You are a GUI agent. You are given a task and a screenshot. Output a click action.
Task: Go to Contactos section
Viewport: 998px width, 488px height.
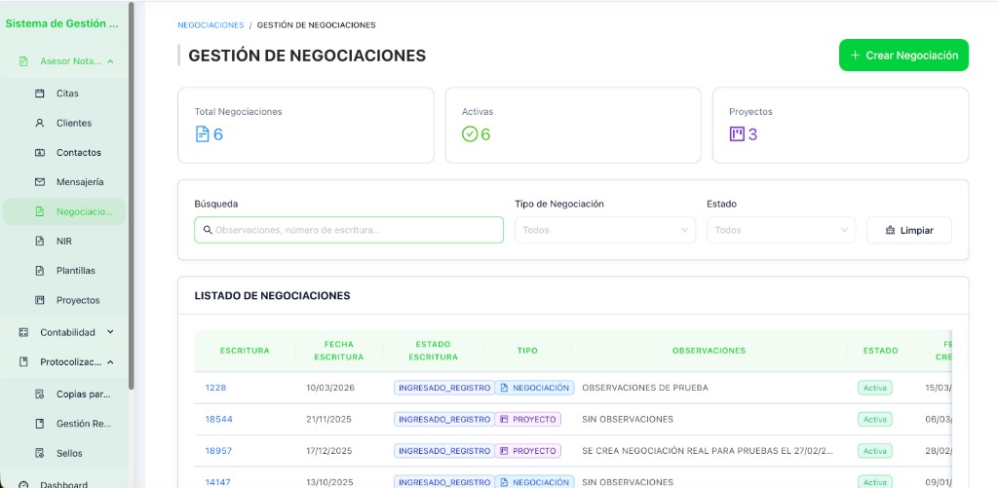[x=64, y=153]
